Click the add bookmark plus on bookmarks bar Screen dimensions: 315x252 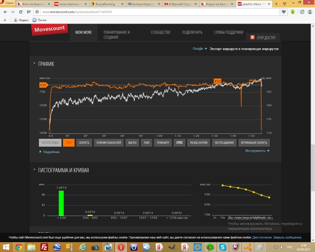[x=5, y=20]
